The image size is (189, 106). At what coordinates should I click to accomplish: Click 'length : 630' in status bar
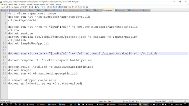tap(102, 101)
